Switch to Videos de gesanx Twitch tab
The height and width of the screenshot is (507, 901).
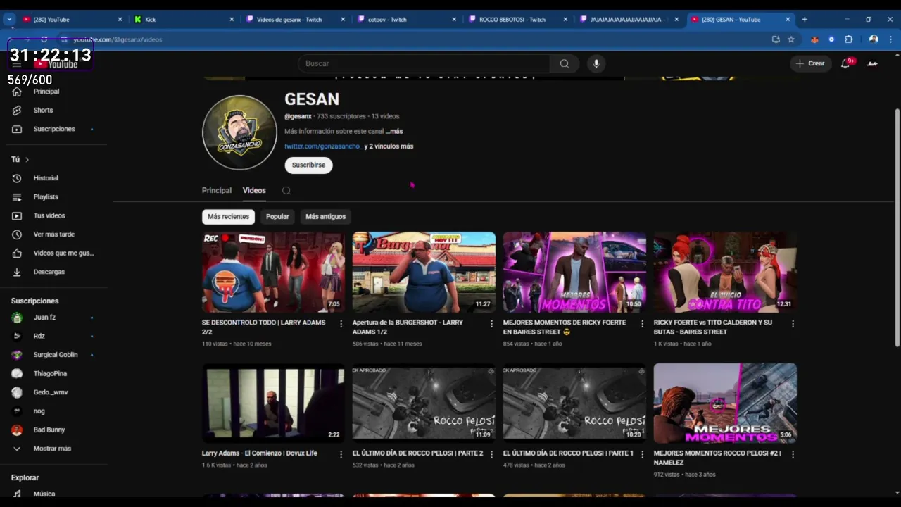click(x=294, y=20)
